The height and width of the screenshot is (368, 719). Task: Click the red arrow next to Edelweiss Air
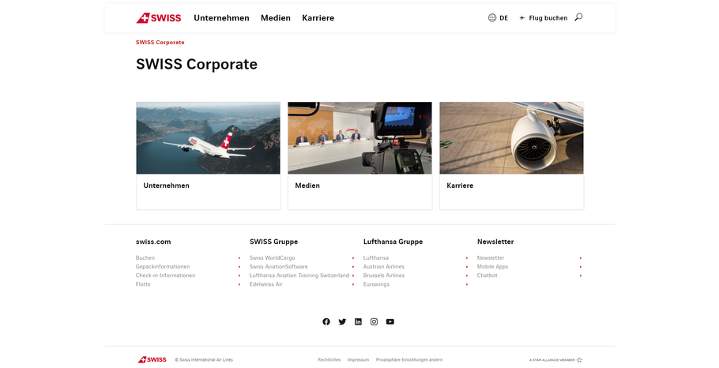[x=353, y=284]
